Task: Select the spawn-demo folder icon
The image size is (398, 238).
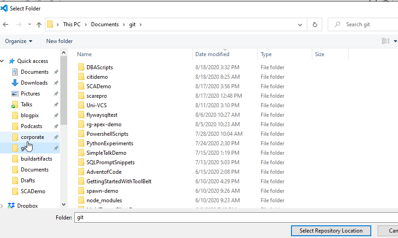Action: [x=81, y=191]
